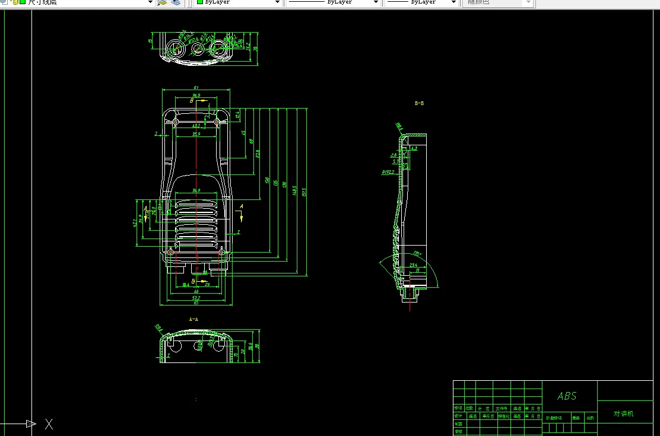The width and height of the screenshot is (660, 436).
Task: Select the ABS material text in title block
Action: 567,396
